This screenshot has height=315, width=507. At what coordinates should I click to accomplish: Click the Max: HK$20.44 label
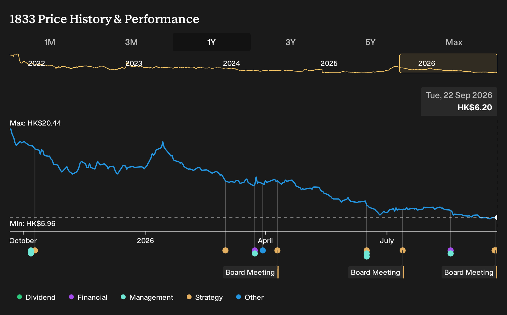35,123
